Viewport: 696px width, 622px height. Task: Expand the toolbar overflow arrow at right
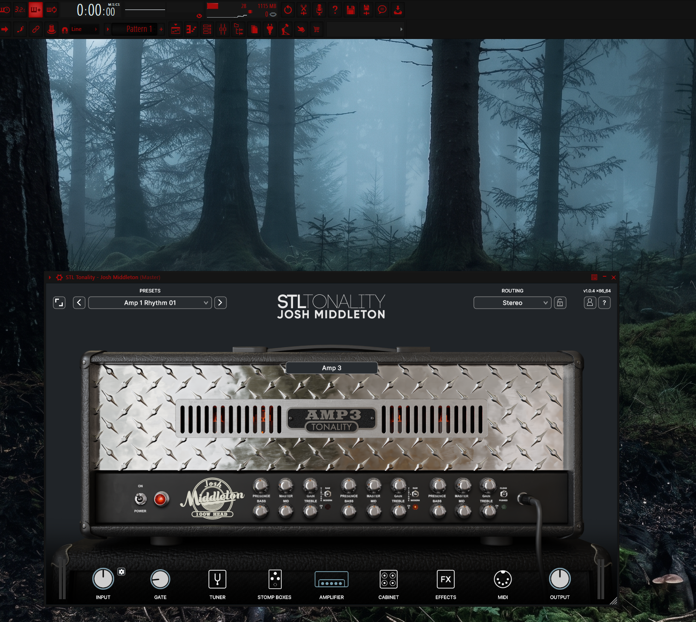point(401,29)
